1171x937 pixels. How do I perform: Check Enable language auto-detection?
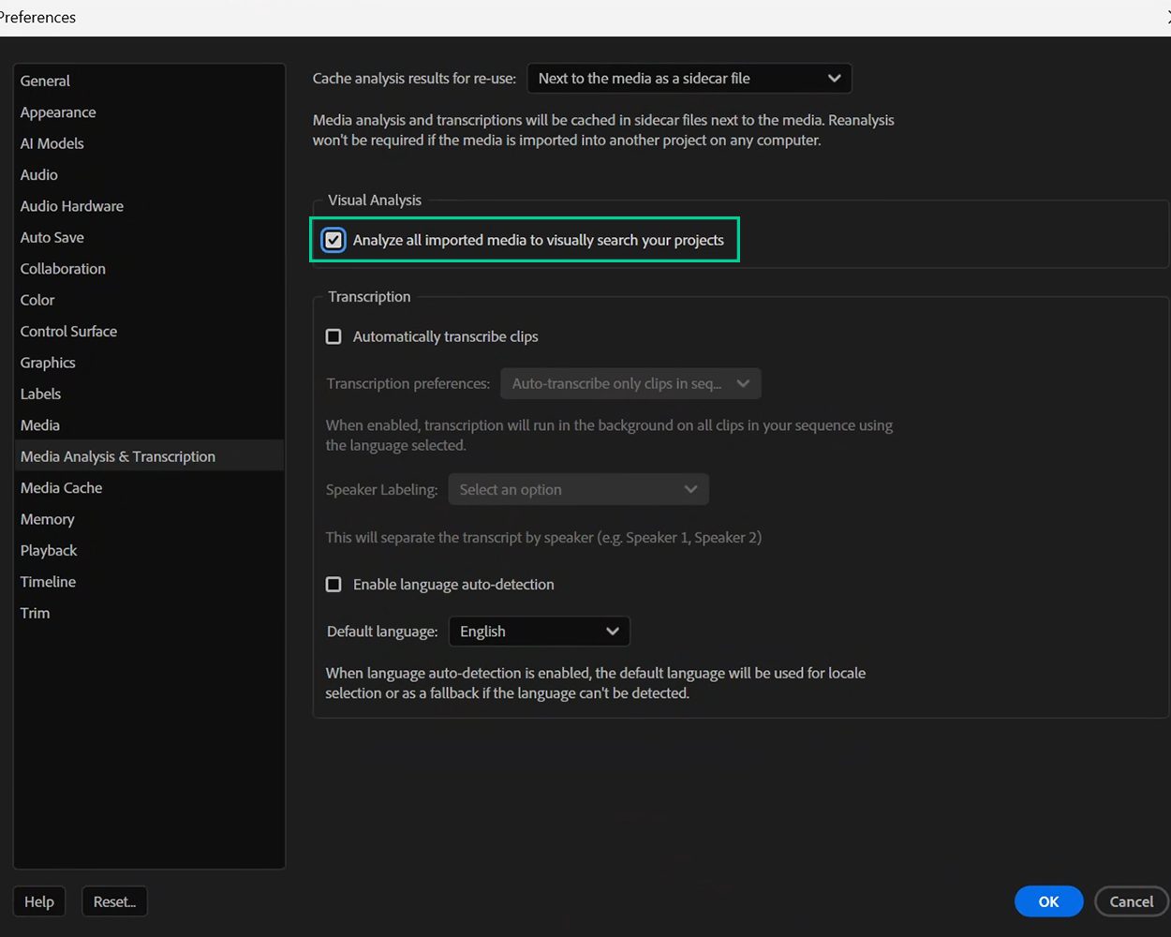(333, 584)
